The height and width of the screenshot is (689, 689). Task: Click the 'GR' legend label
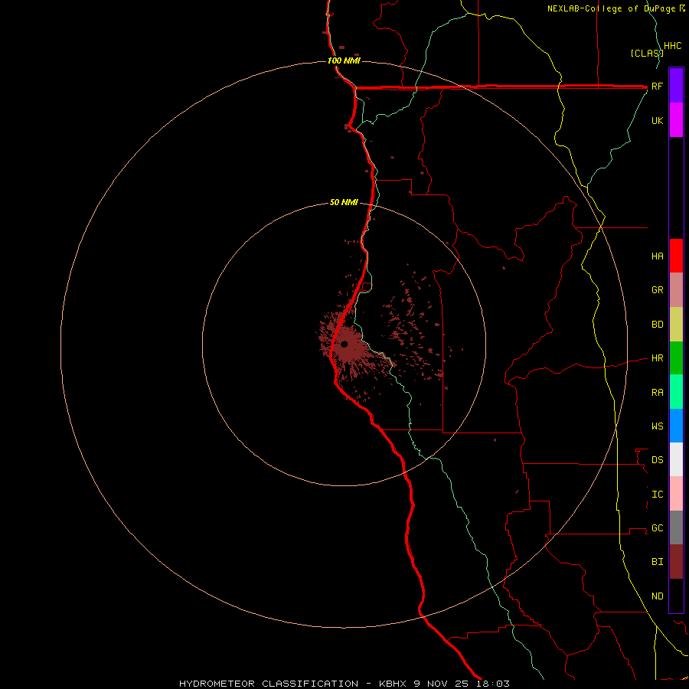(657, 290)
